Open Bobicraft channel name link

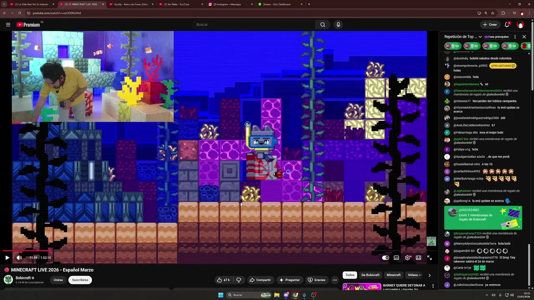[x=23, y=278]
